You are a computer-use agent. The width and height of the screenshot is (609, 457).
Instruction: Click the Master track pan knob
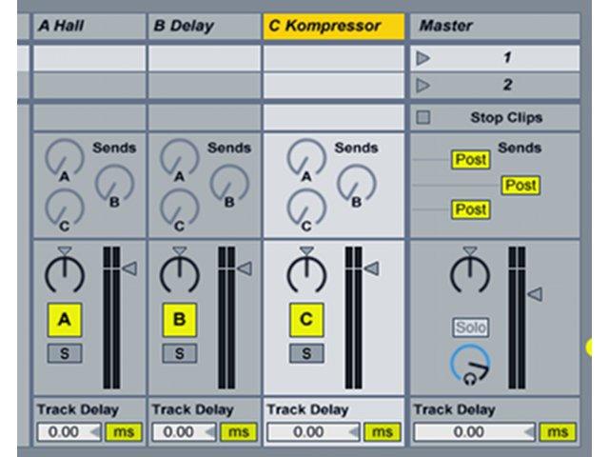tap(470, 274)
